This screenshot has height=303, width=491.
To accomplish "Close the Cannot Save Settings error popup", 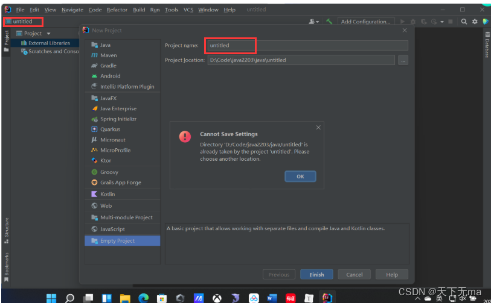I will pos(318,128).
